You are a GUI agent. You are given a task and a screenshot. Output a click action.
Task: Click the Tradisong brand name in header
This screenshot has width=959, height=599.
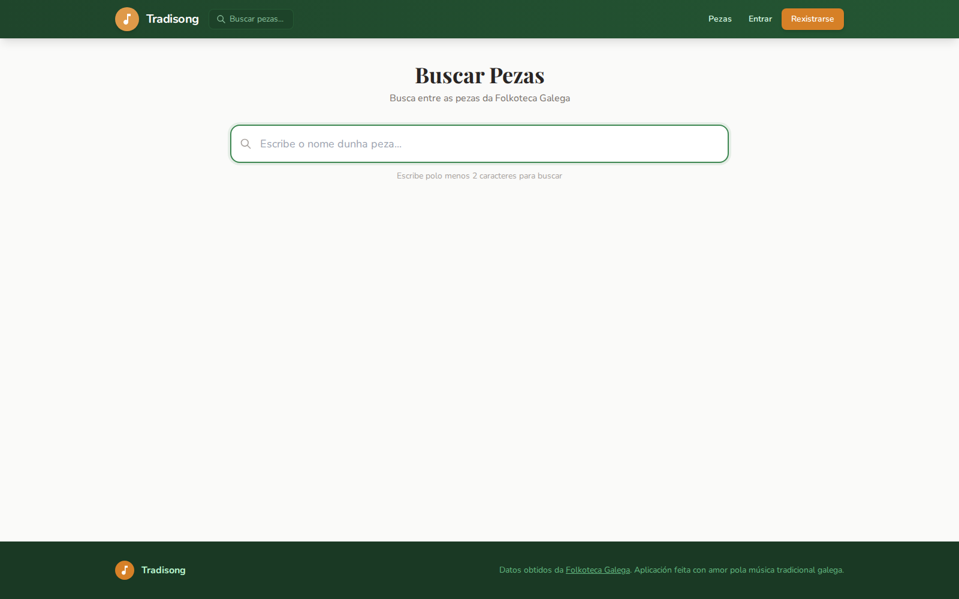point(172,19)
